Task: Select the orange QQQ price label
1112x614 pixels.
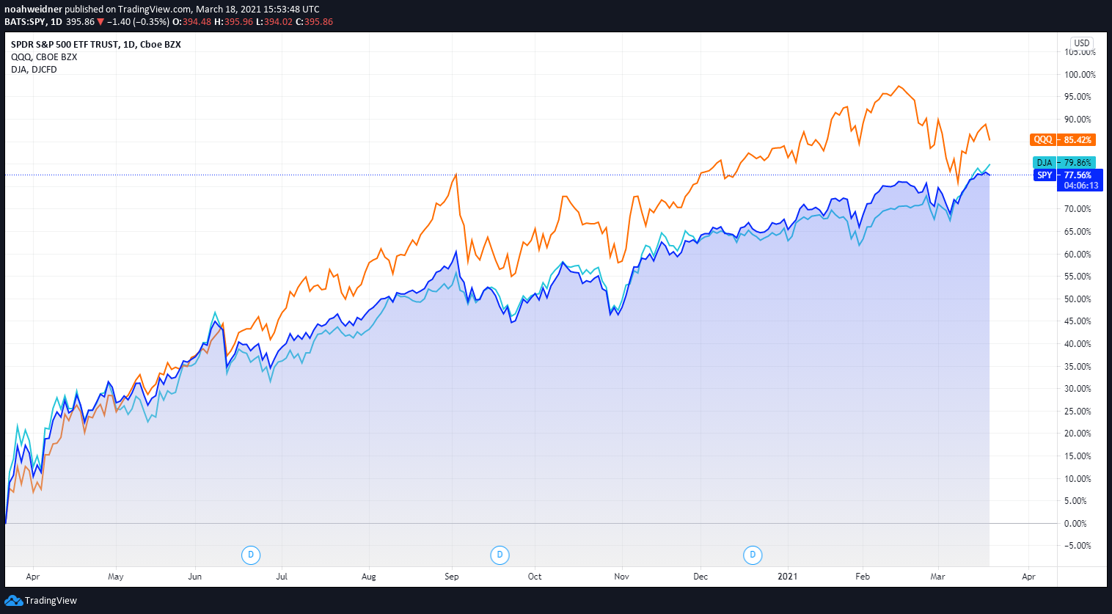Action: pos(1063,139)
